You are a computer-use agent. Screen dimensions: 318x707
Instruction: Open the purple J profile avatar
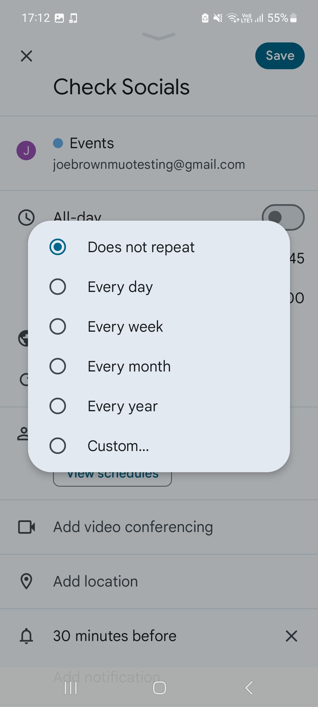(26, 150)
